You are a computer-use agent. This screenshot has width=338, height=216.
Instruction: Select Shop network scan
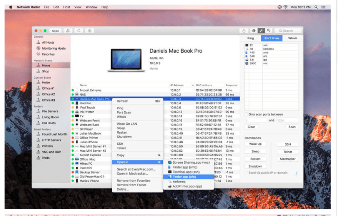[x=46, y=71]
